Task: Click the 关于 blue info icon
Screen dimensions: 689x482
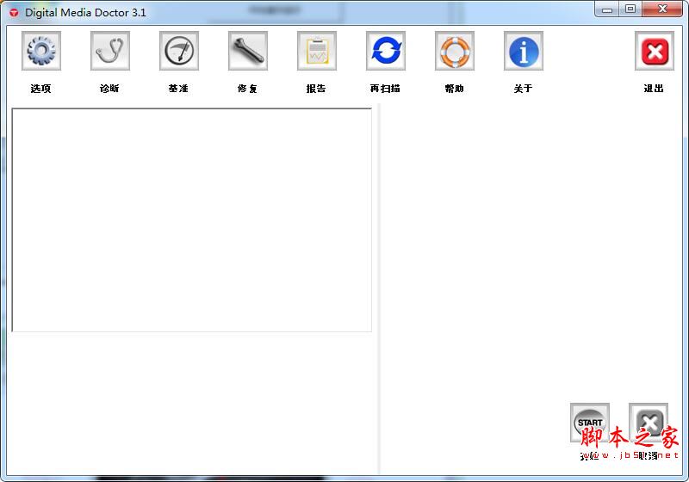Action: [524, 51]
